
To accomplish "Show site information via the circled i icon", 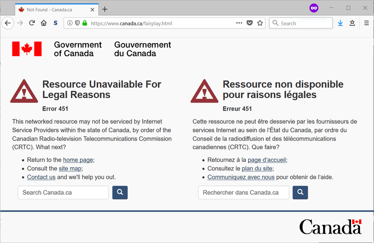I will click(x=70, y=23).
